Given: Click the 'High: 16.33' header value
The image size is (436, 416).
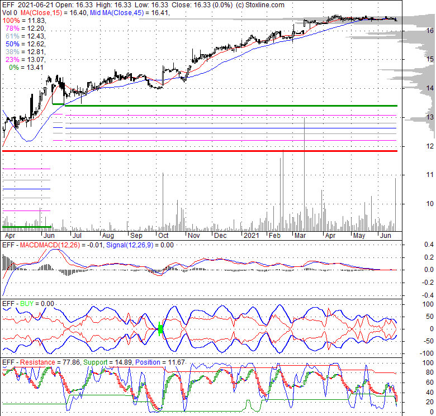Looking at the screenshot, I should click(x=113, y=5).
